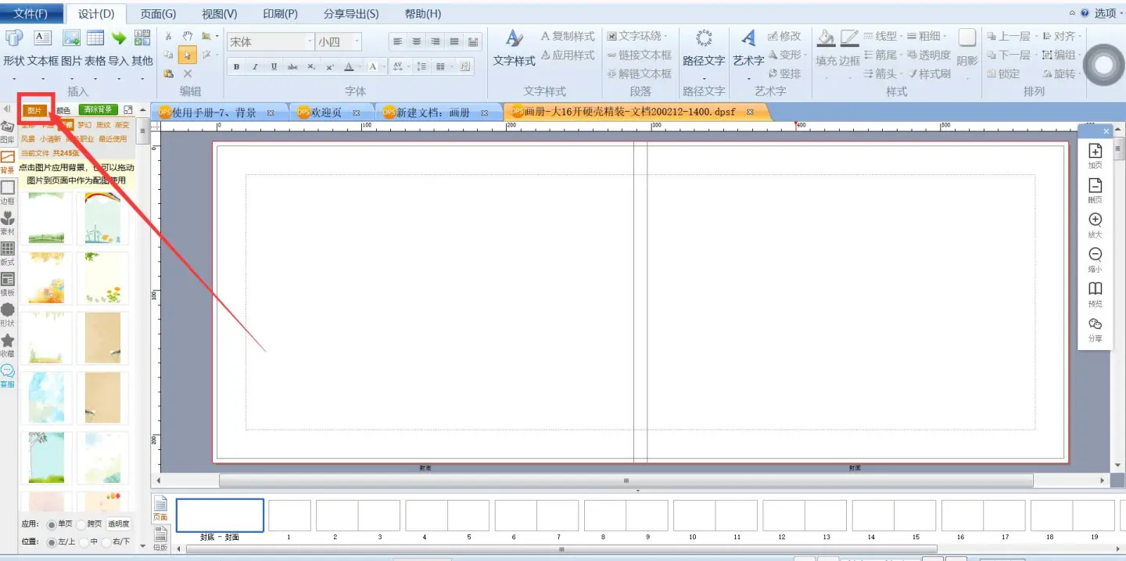1126x561 pixels.
Task: Click the 透明度 button in background panel
Action: click(119, 524)
